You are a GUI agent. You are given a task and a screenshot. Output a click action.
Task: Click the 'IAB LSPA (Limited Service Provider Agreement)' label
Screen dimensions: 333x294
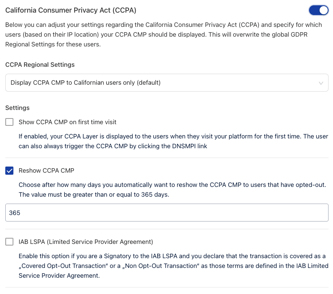(x=86, y=242)
